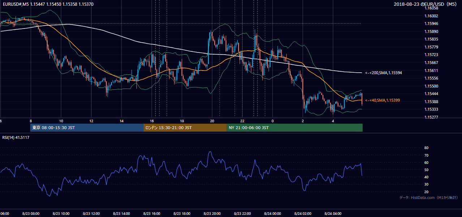The image size is (462, 217).
Task: Click the 8/24 04:00 date axis label
Action: point(333,213)
